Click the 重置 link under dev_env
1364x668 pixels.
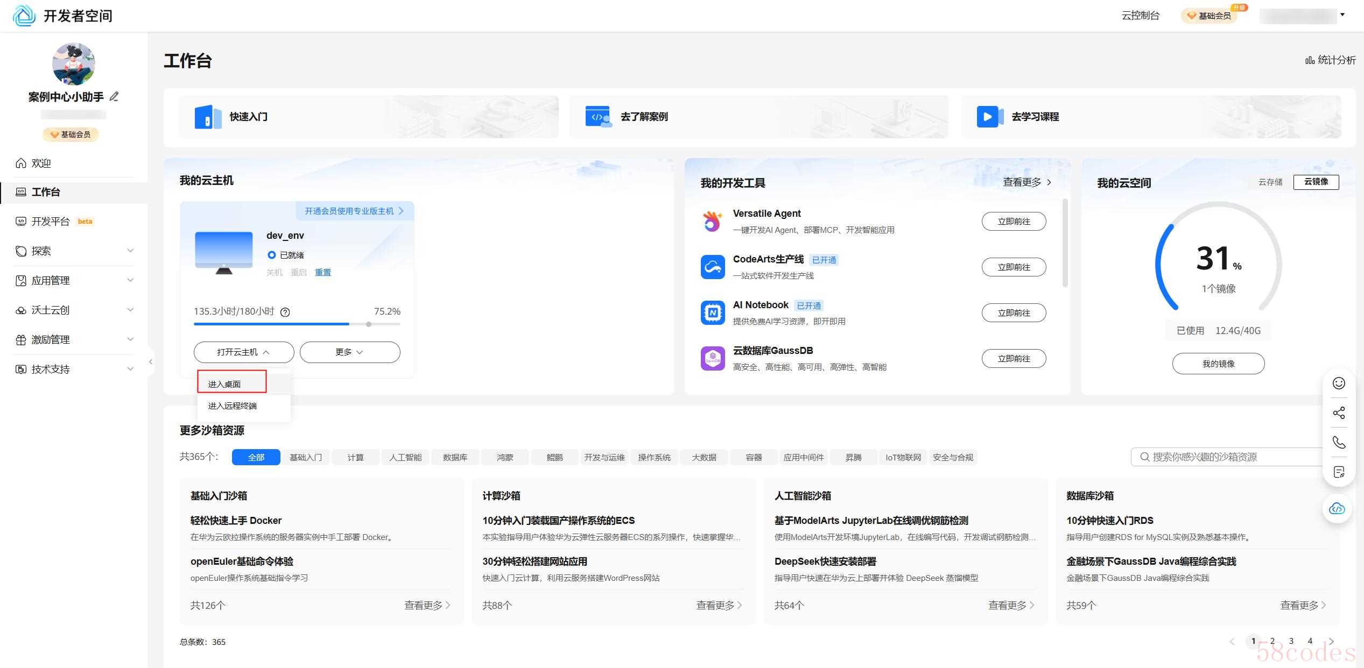pos(322,272)
